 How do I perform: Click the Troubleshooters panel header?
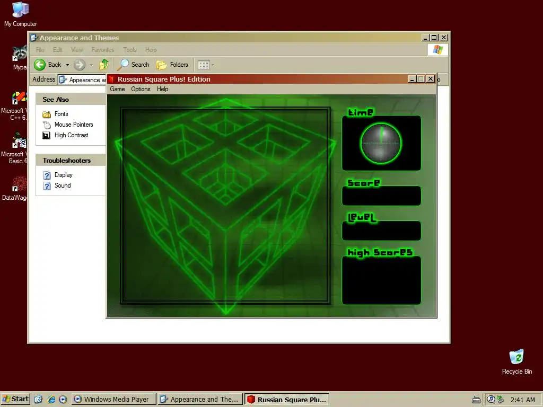pyautogui.click(x=71, y=160)
